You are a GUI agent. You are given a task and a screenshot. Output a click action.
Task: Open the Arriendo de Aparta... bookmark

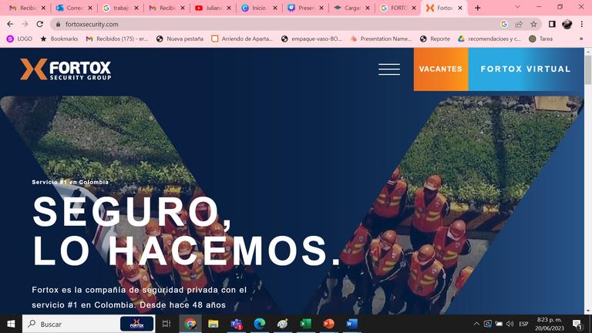tap(242, 39)
